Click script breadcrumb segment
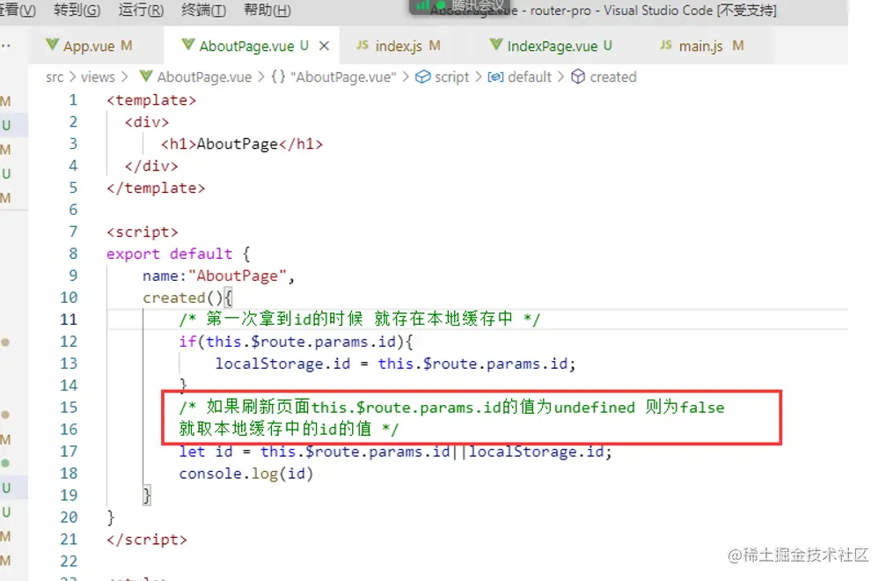The height and width of the screenshot is (581, 886). (x=451, y=77)
